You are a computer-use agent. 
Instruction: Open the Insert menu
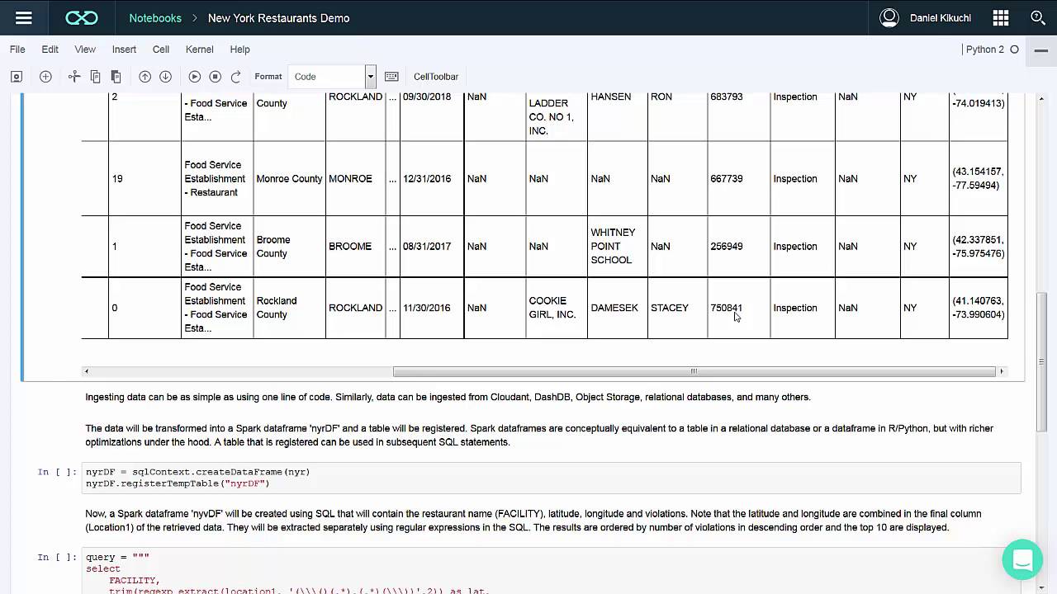tap(124, 49)
